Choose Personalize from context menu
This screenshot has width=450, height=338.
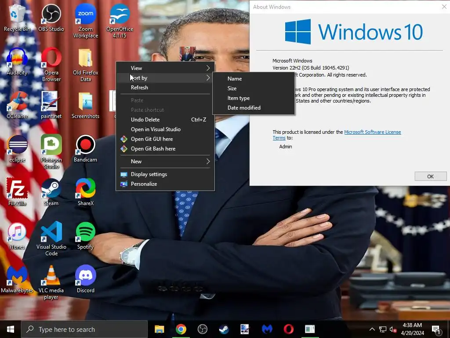coord(165,184)
